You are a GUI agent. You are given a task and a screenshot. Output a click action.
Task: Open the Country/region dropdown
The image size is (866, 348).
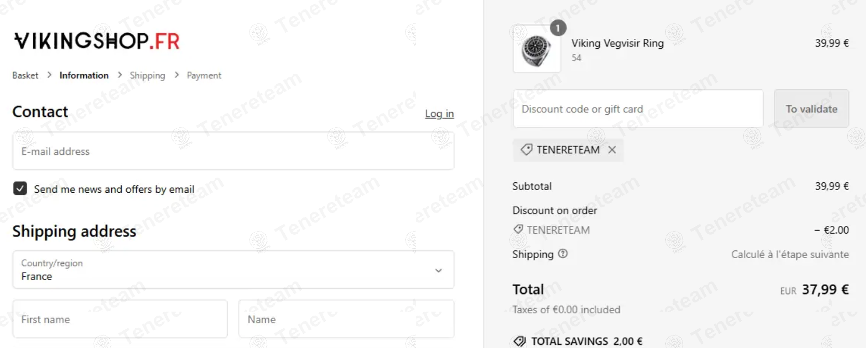click(233, 270)
